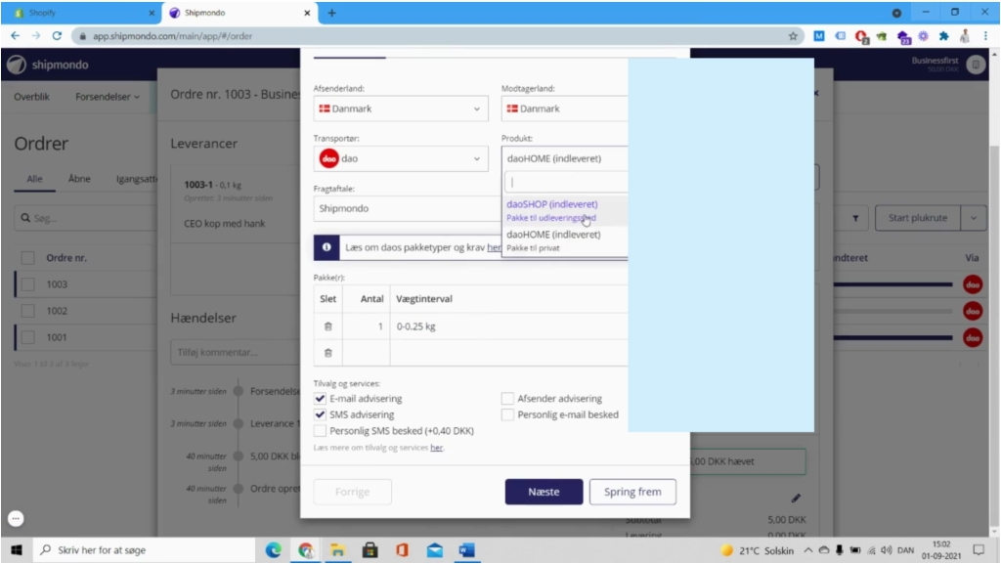Open the chat bubble widget
Screen dimensions: 1001x564
16,519
